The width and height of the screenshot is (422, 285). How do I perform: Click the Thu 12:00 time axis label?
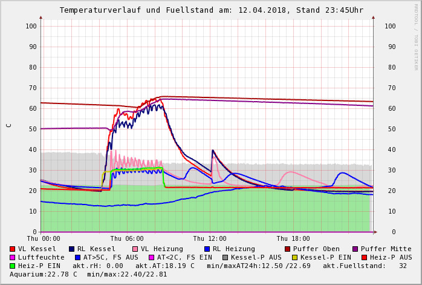[x=210, y=239]
